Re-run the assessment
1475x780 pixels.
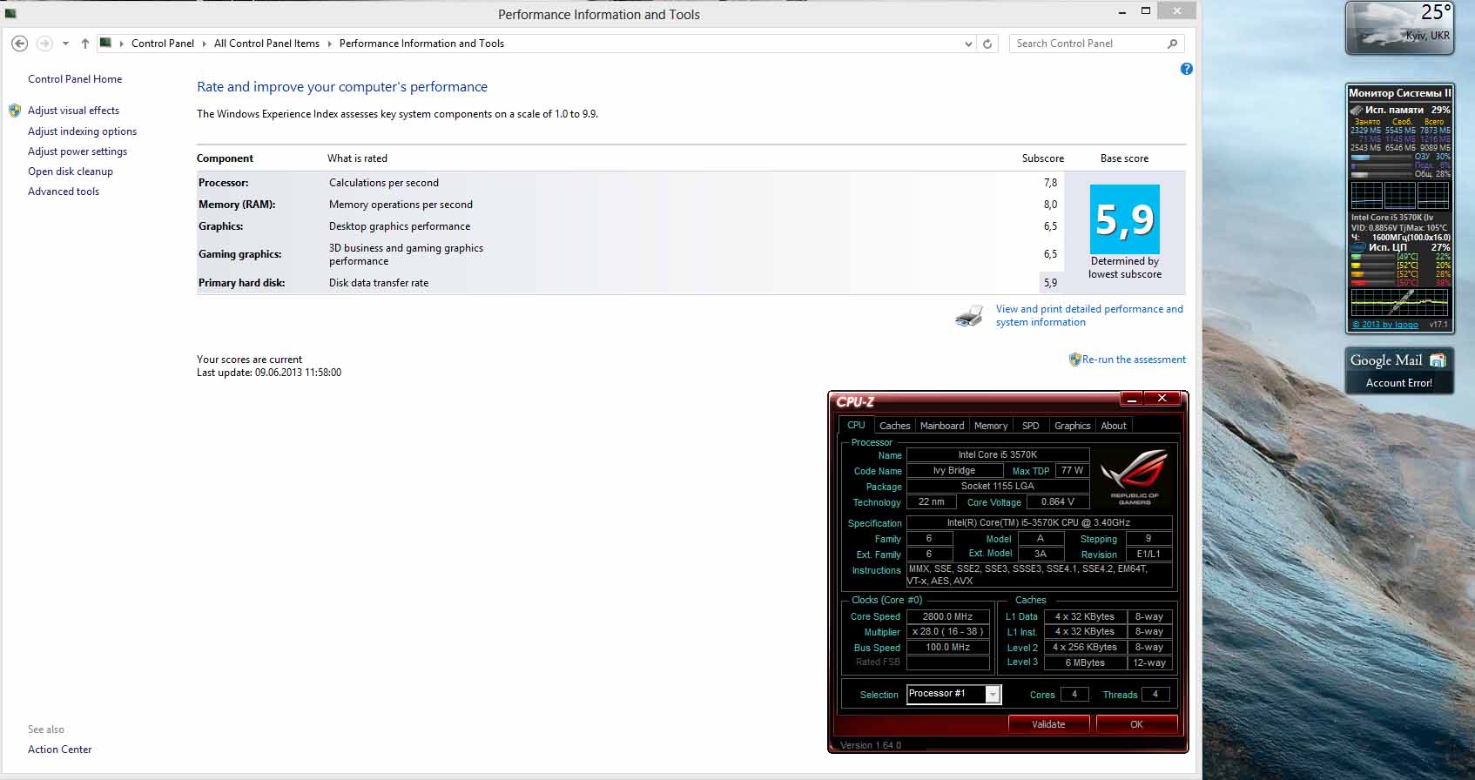(x=1134, y=360)
